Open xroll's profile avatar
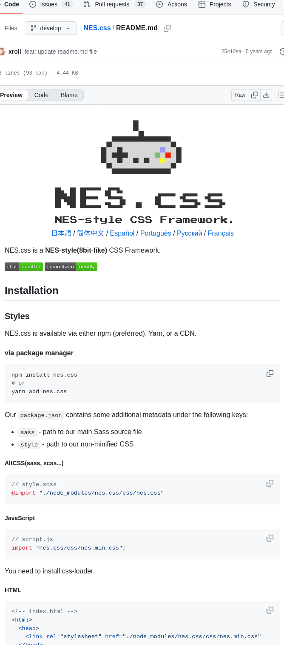 coord(4,51)
